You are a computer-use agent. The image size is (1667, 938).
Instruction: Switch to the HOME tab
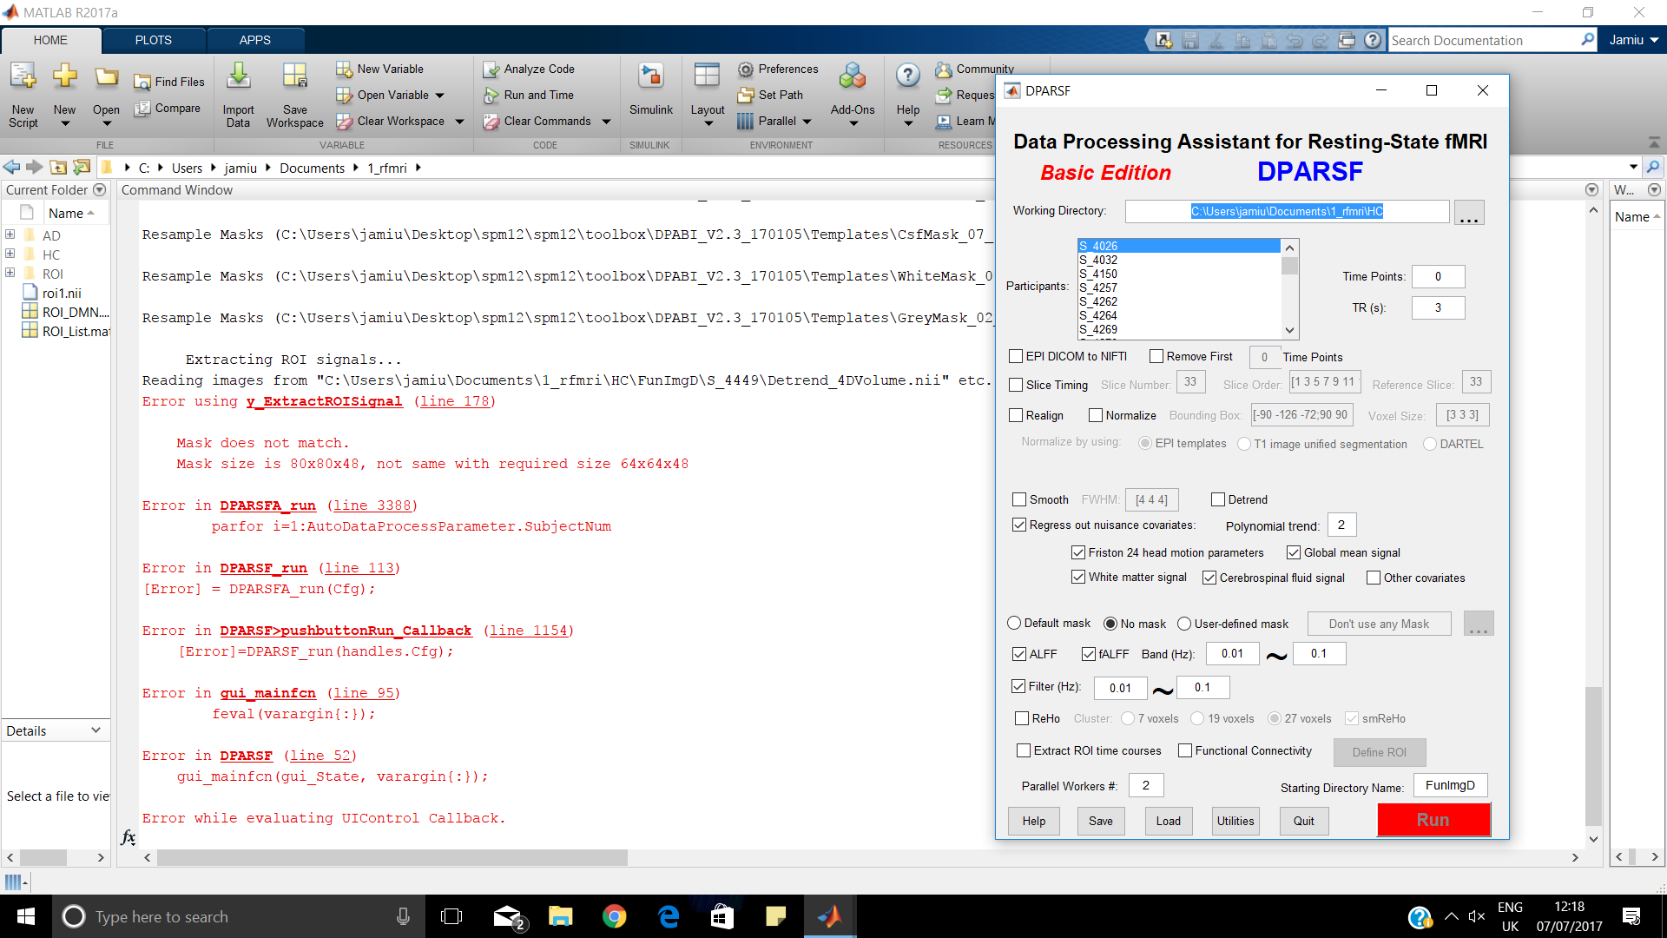click(x=50, y=40)
